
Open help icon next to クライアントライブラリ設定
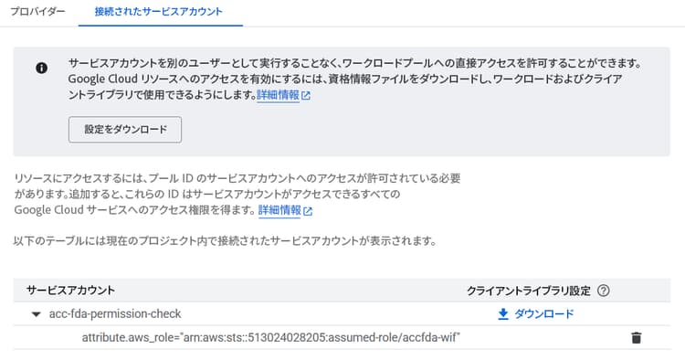(x=604, y=291)
